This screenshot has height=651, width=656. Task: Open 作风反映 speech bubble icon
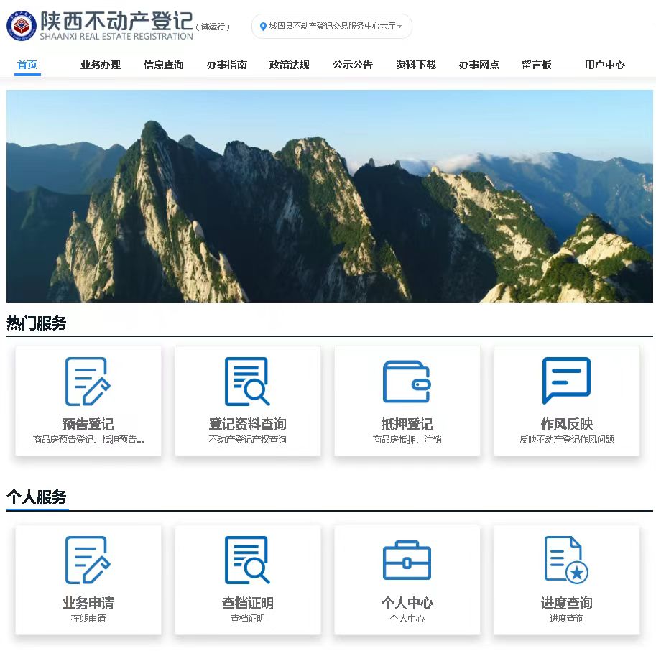pos(566,381)
